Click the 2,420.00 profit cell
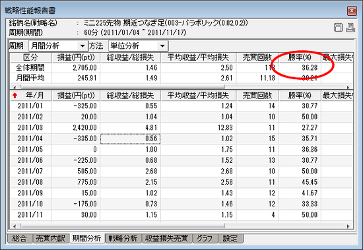 76,128
